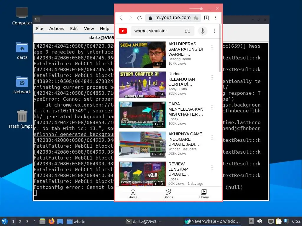Open the STORY CHAPTER 3 thumbnail
The width and height of the screenshot is (302, 226).
142,85
